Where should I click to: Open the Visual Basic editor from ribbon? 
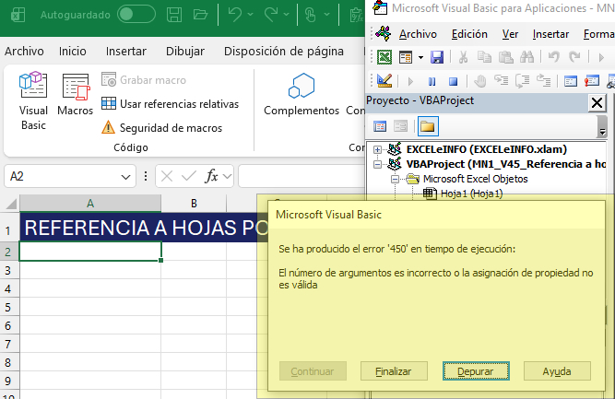pos(33,100)
